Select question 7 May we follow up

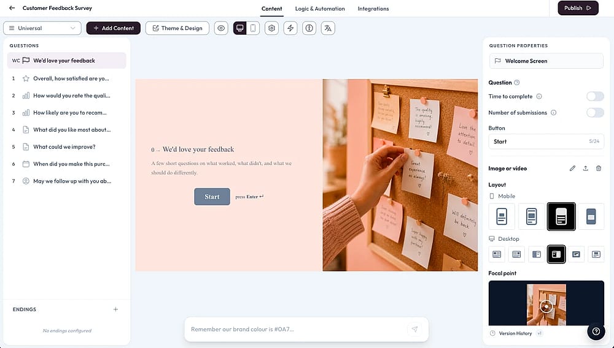coord(66,181)
